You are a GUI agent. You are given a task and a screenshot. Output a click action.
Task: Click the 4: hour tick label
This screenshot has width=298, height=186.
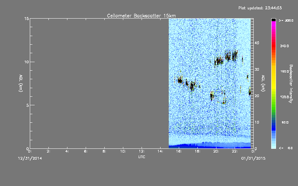pyautogui.click(x=67, y=151)
